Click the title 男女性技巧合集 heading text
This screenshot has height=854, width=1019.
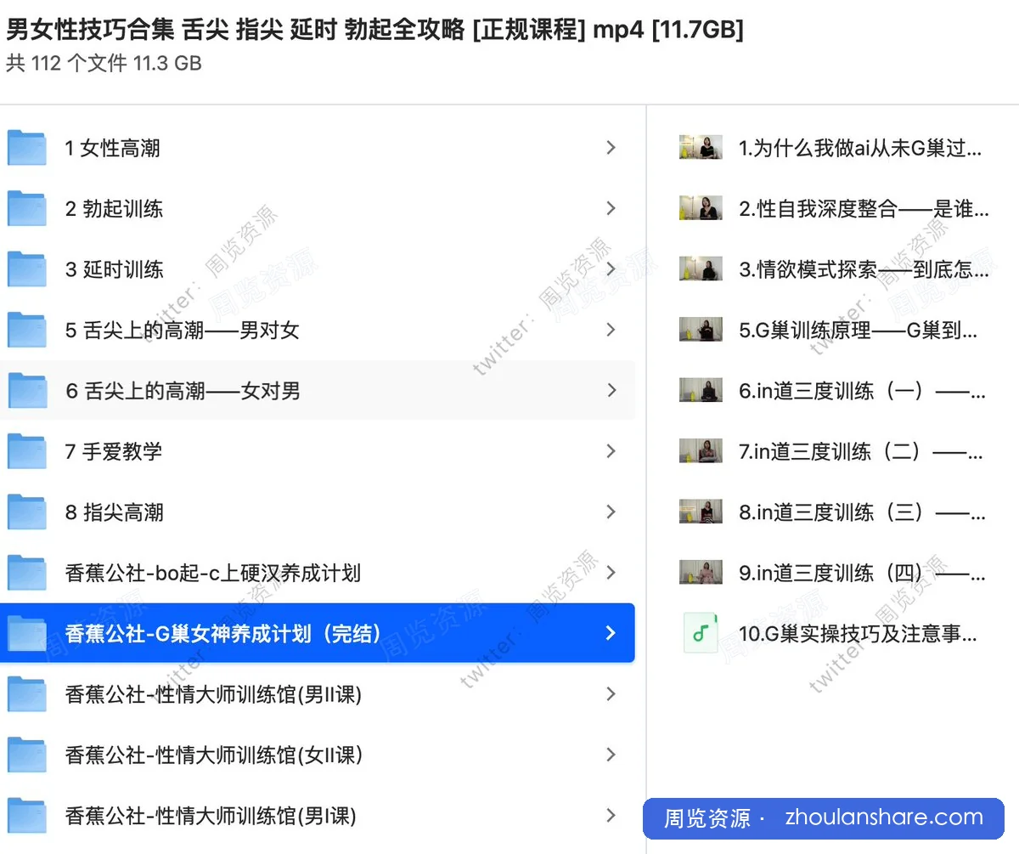click(x=374, y=30)
